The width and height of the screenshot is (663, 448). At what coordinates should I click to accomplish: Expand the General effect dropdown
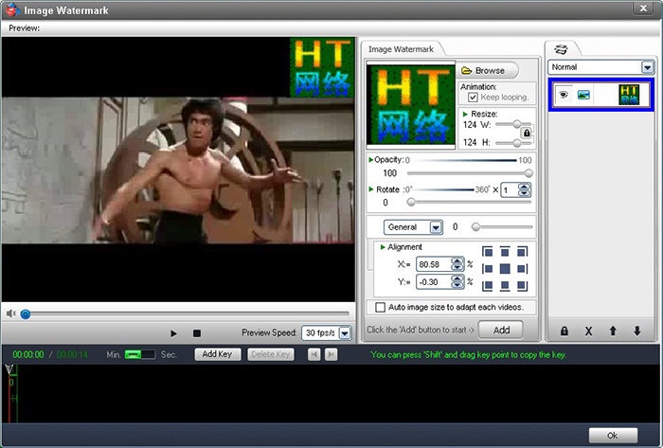(436, 227)
